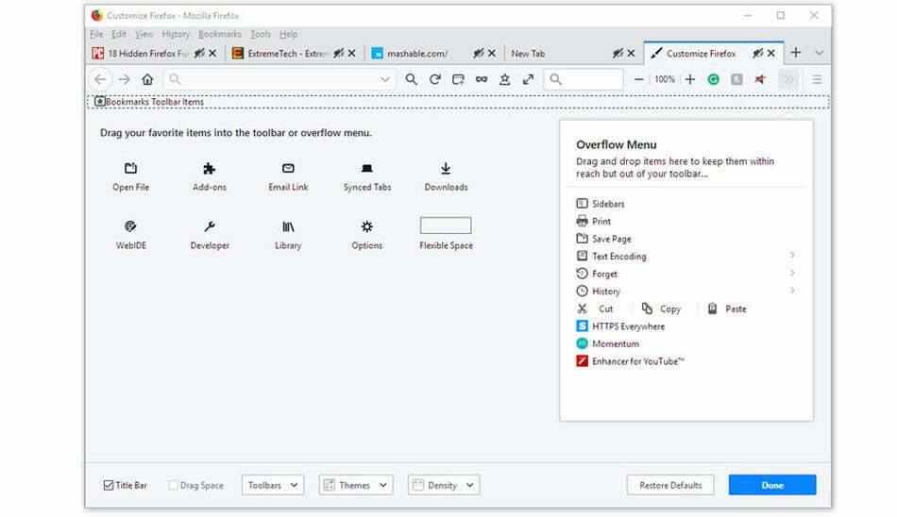Click HTTPS Everywhere in the Overflow Menu
This screenshot has width=897, height=517.
[x=620, y=326]
